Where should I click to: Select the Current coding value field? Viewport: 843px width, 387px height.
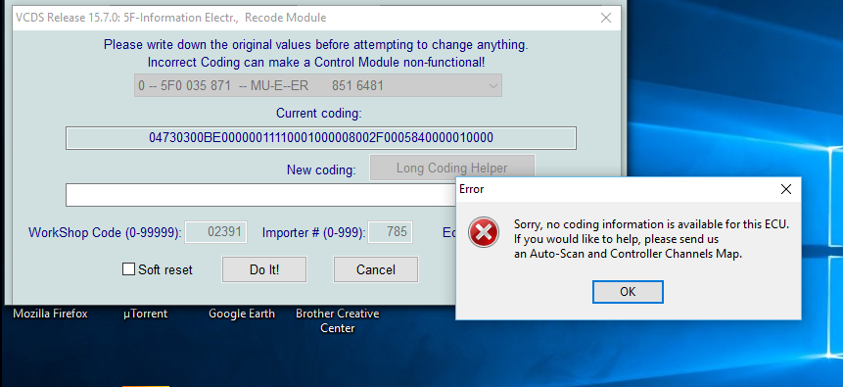pos(321,138)
